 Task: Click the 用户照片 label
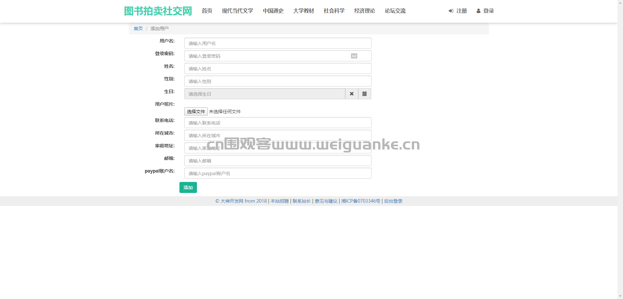pyautogui.click(x=165, y=104)
